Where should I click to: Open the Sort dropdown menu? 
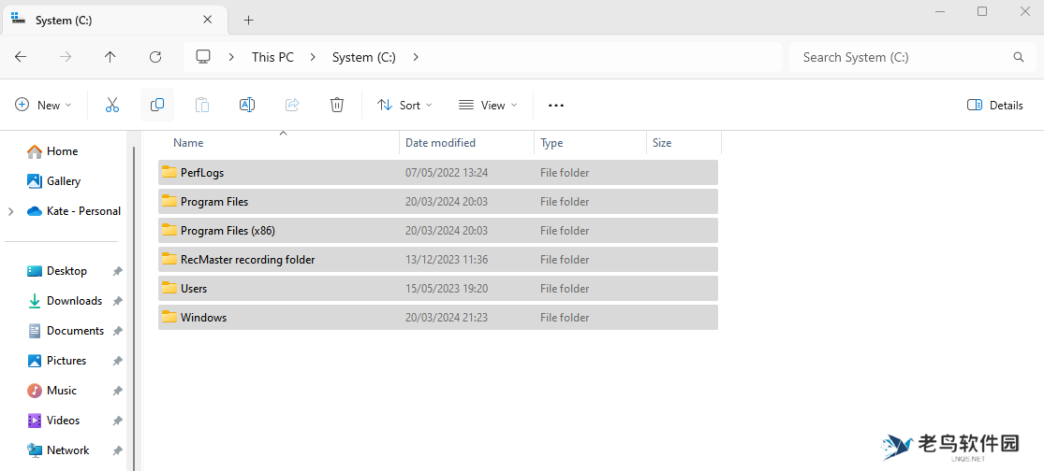pos(404,106)
